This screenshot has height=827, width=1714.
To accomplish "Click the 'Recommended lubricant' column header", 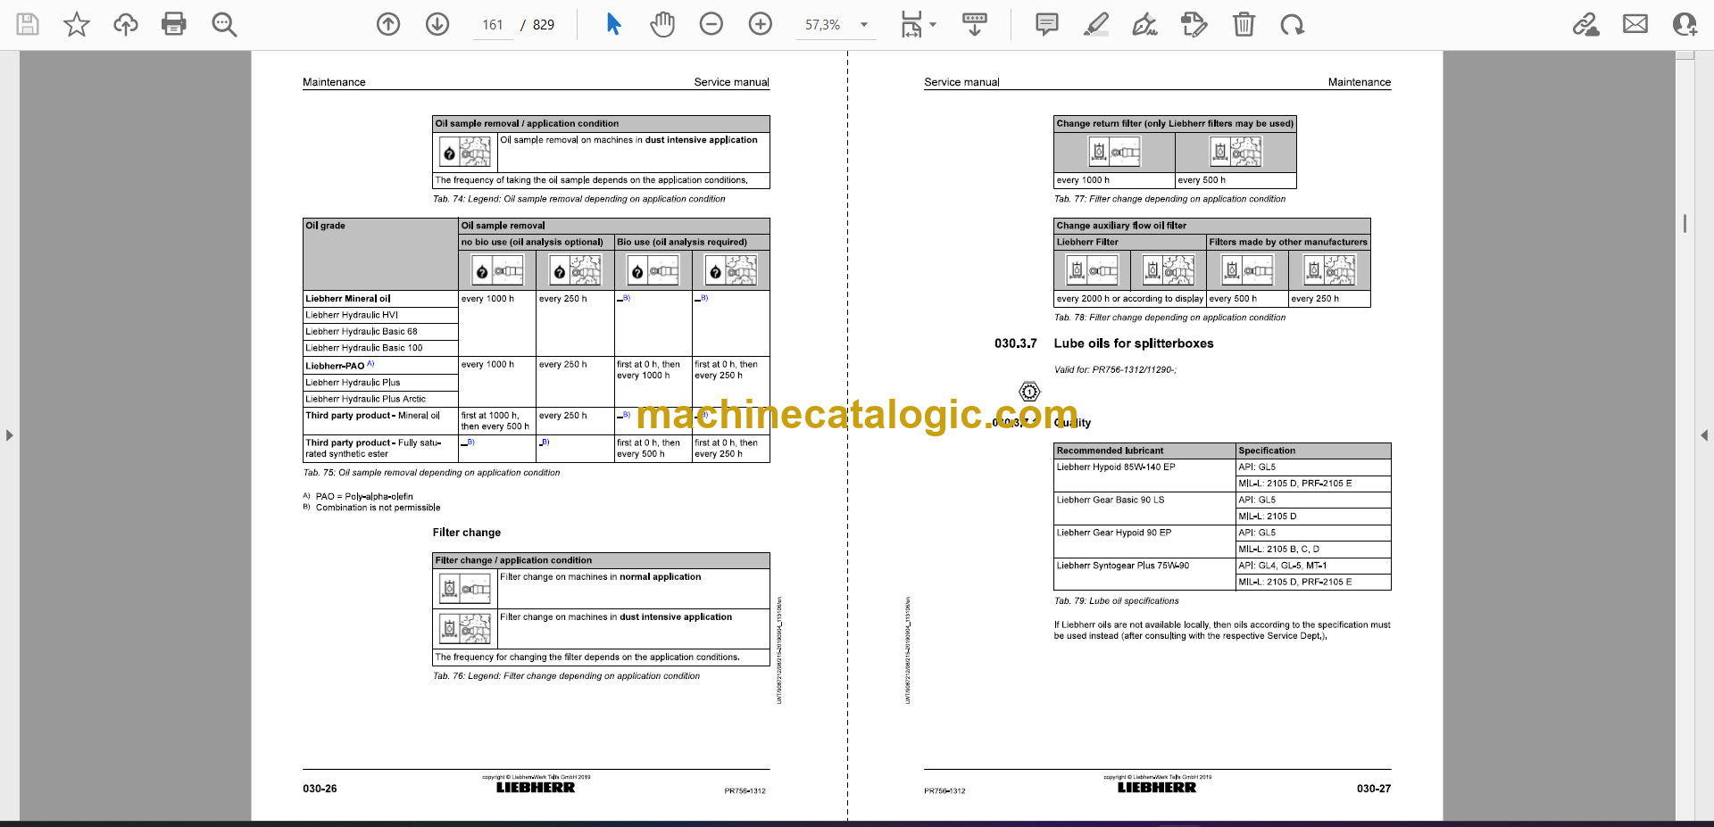I will [x=1144, y=451].
